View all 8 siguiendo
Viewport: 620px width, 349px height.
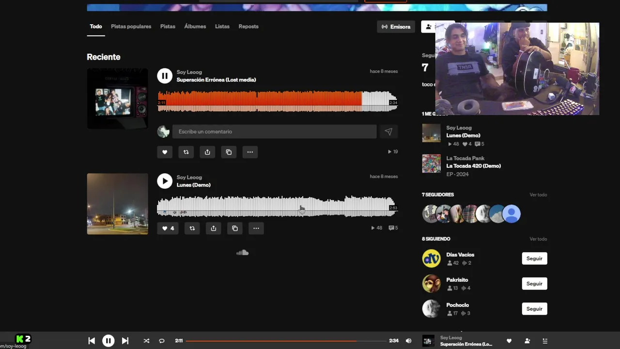538,239
